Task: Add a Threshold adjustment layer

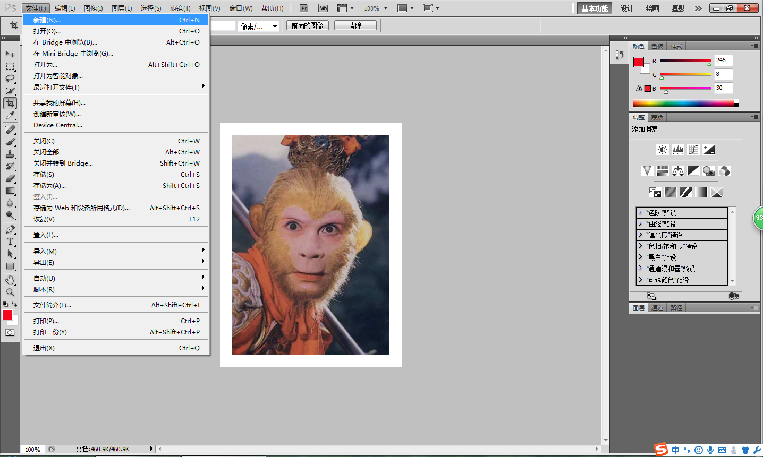Action: 686,192
